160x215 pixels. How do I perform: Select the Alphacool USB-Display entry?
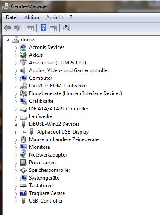click(x=63, y=132)
